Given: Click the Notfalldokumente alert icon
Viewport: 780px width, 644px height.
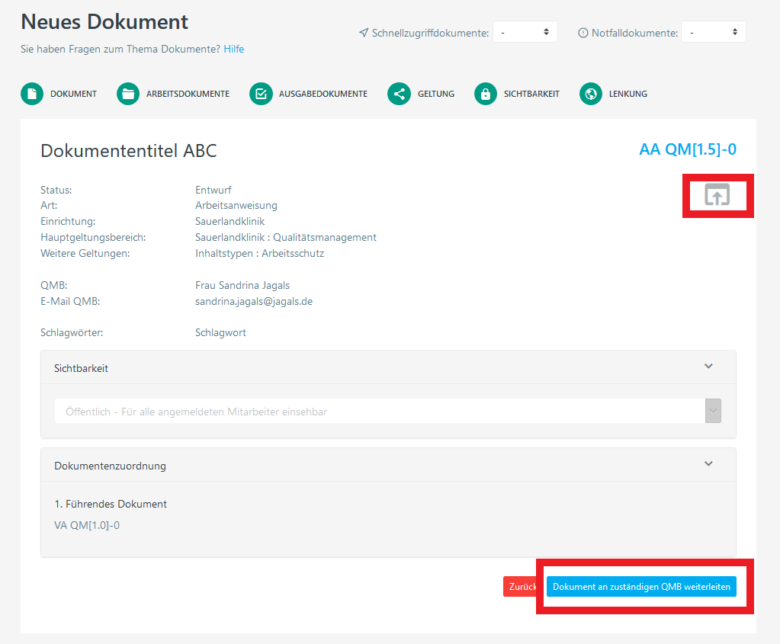Looking at the screenshot, I should click(x=583, y=33).
